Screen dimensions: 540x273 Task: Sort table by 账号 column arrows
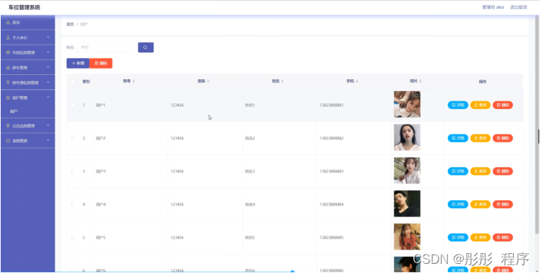point(134,81)
